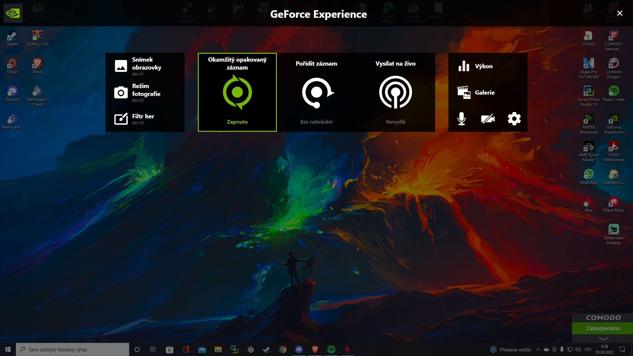Open Režim fotografie photo mode
This screenshot has width=633, height=356.
coord(145,93)
